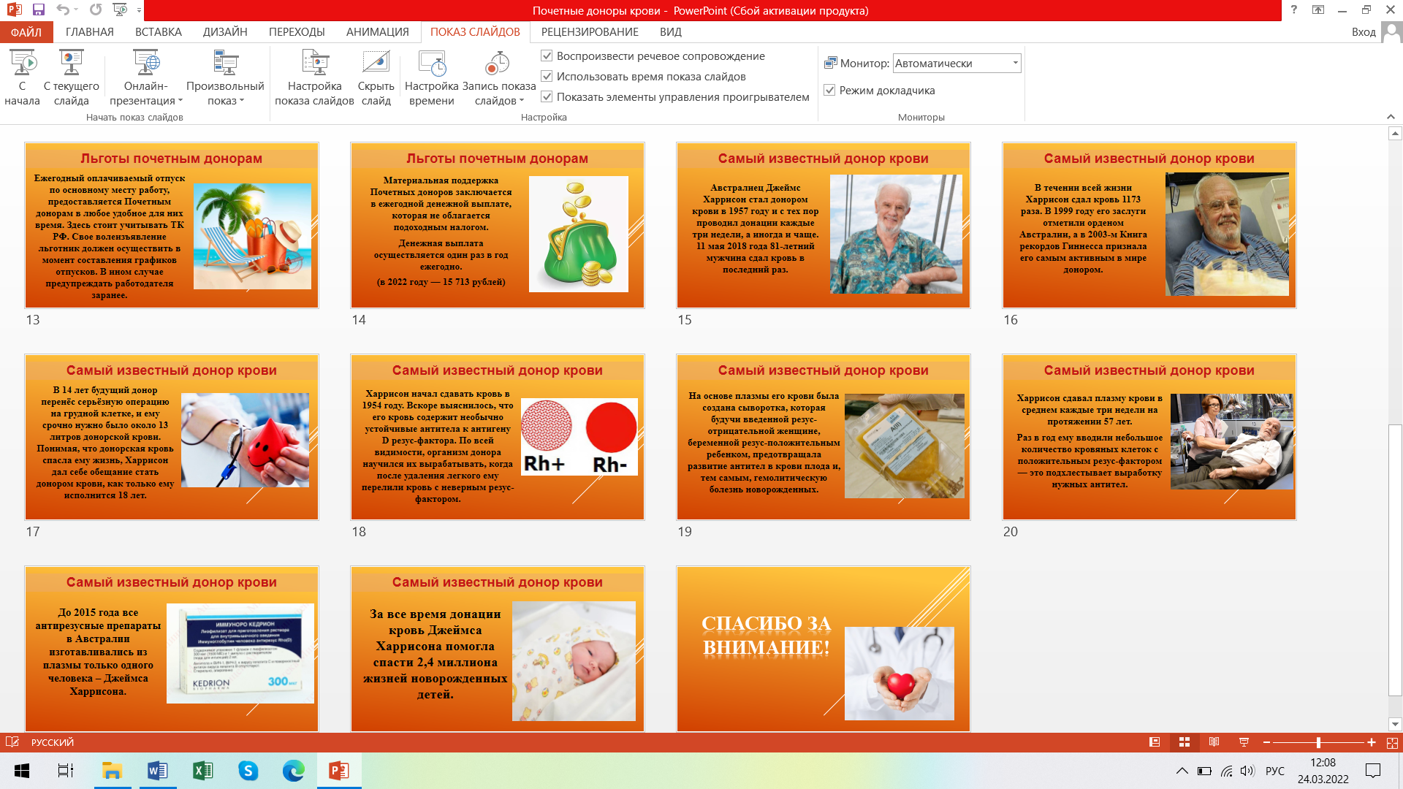Open Windows Start menu
Image resolution: width=1403 pixels, height=789 pixels.
[22, 771]
